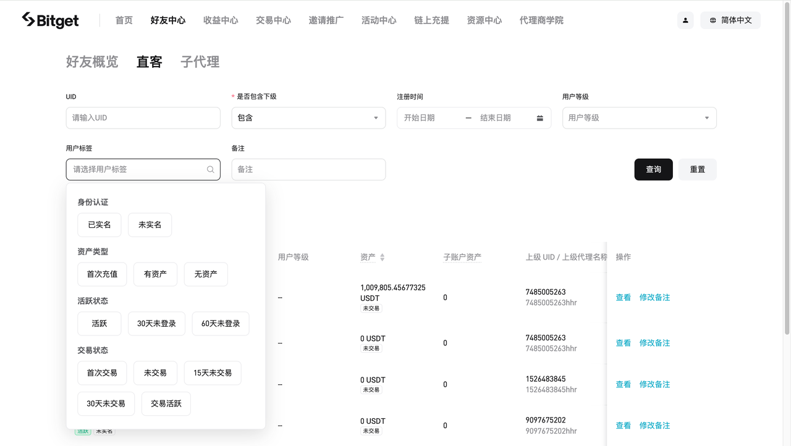This screenshot has width=791, height=446.
Task: Click 查看 in the 1526483845 row
Action: pos(624,384)
